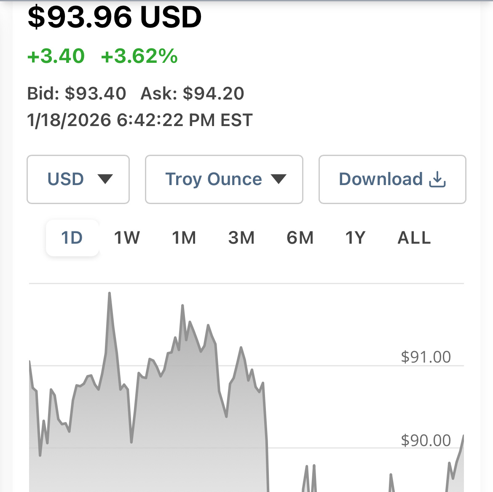The height and width of the screenshot is (492, 493).
Task: Click the download arrow icon
Action: click(437, 179)
